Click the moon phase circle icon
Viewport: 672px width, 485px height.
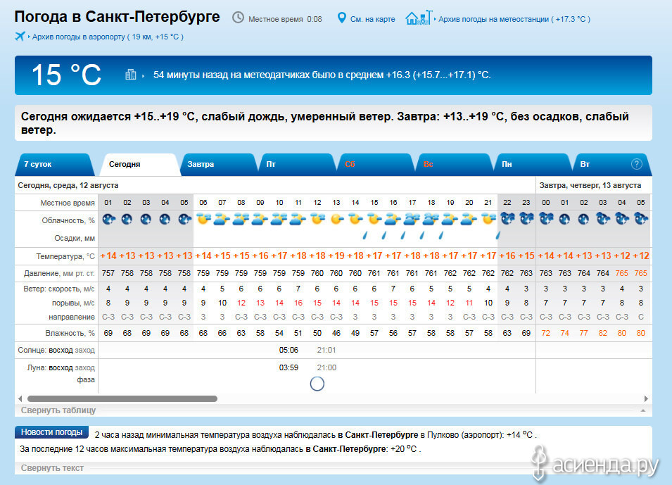pyautogui.click(x=317, y=384)
